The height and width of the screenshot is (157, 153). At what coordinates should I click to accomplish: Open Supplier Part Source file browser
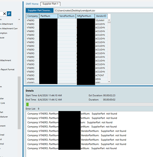[x=40, y=10]
